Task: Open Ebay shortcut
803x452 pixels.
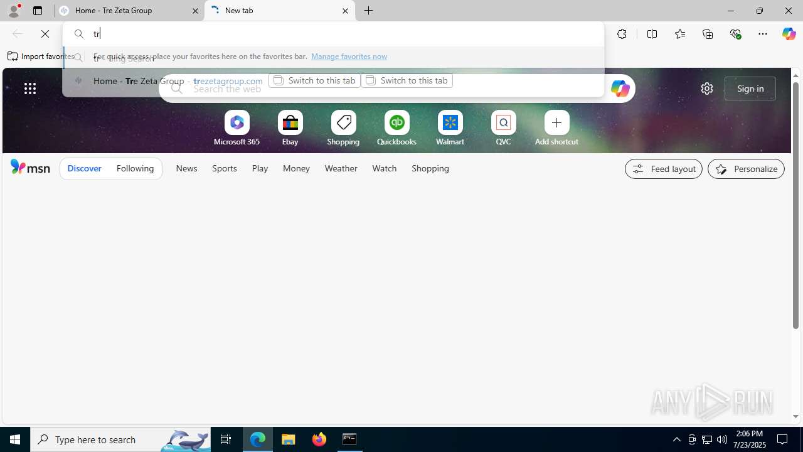Action: [290, 129]
